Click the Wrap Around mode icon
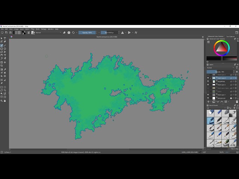This screenshot has width=239, height=179. tap(136, 32)
